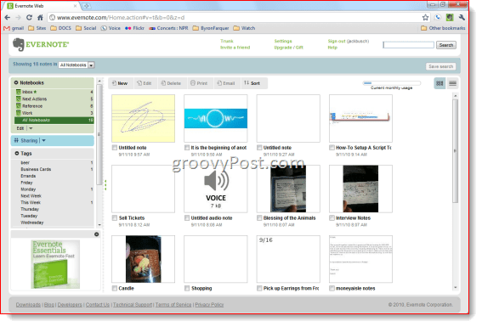Switch to thumbnail grid view
Image resolution: width=482 pixels, height=327 pixels.
click(x=439, y=83)
